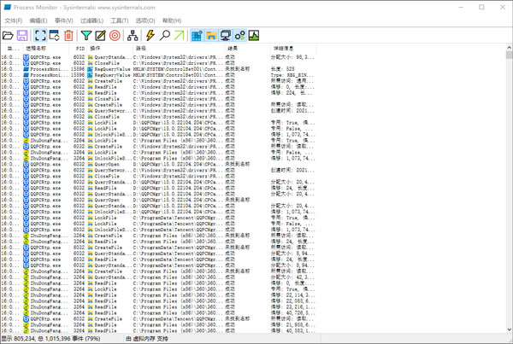Toggle the Autoscroll toolbar button

[55, 35]
